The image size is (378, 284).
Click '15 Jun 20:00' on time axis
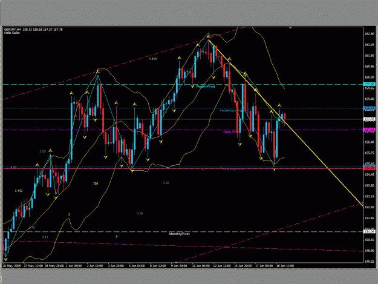point(243,266)
